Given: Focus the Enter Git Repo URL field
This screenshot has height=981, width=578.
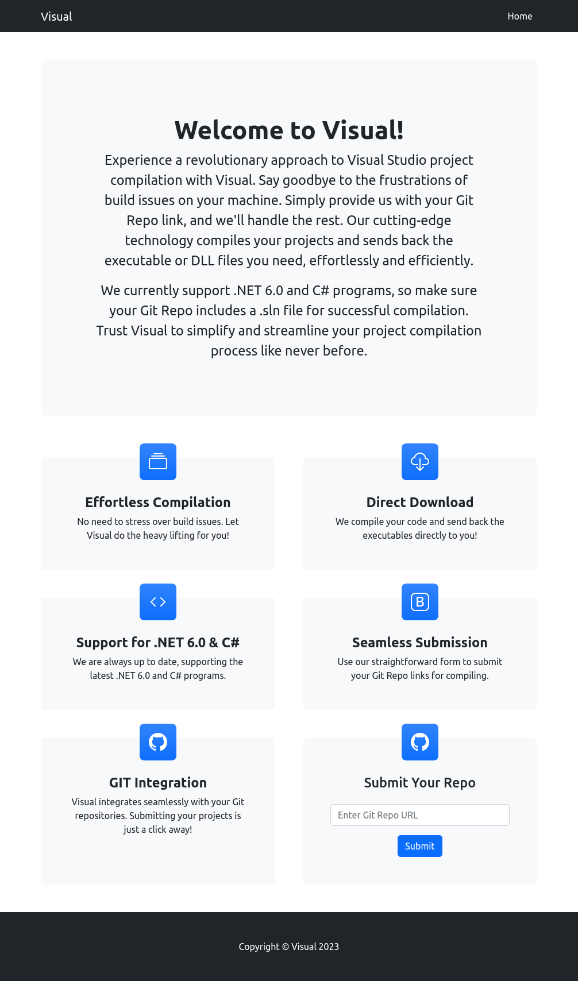Looking at the screenshot, I should pyautogui.click(x=420, y=815).
